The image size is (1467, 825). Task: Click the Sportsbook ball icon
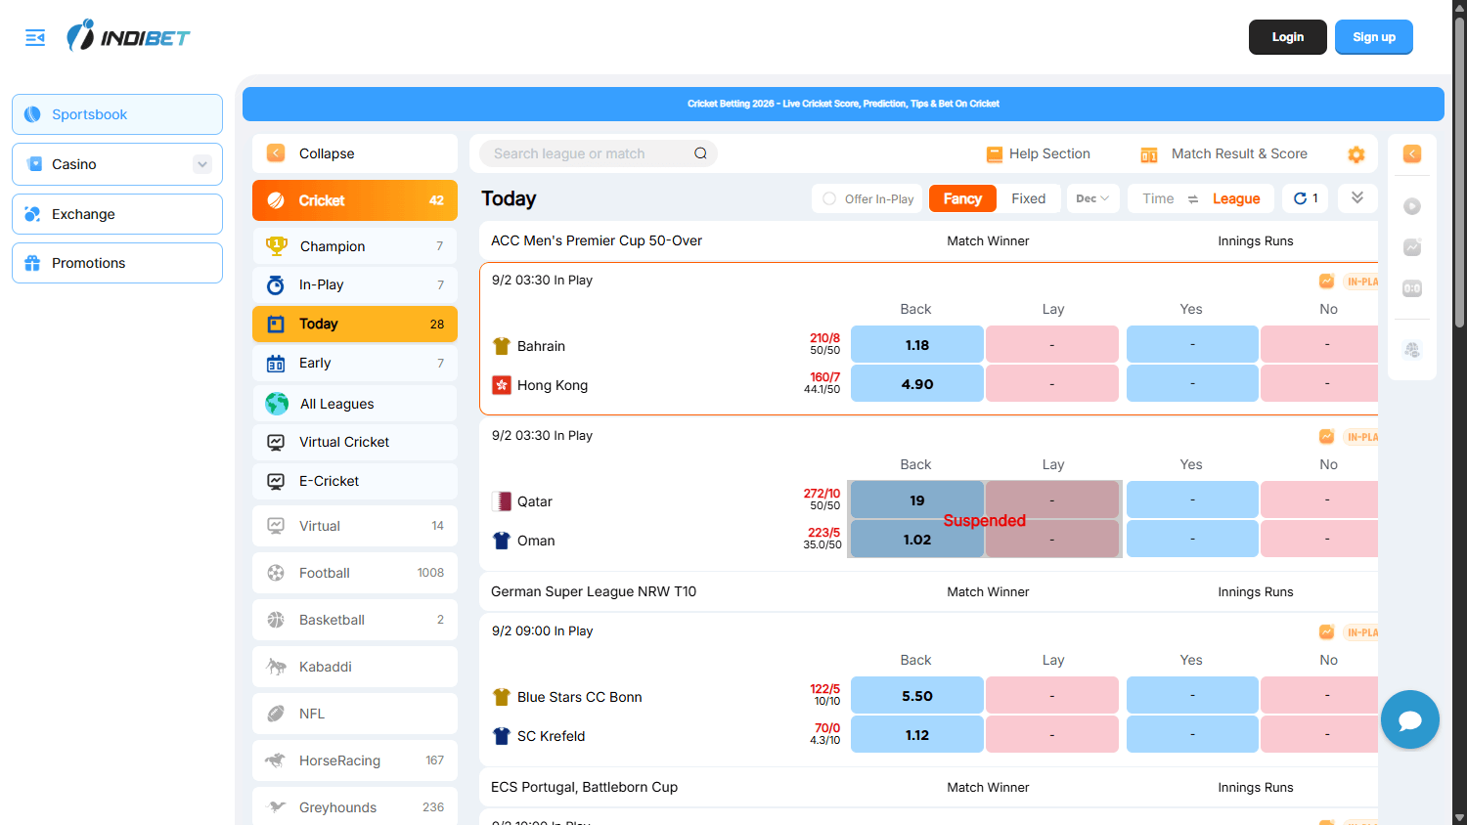(33, 114)
